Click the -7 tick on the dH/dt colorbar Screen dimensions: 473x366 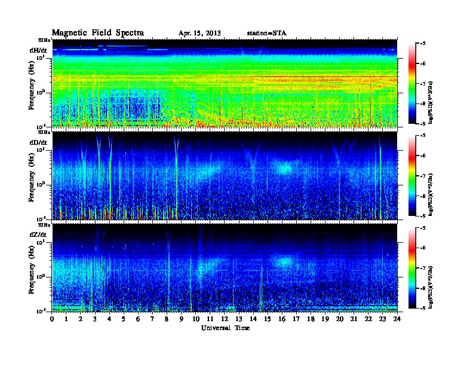[x=422, y=84]
